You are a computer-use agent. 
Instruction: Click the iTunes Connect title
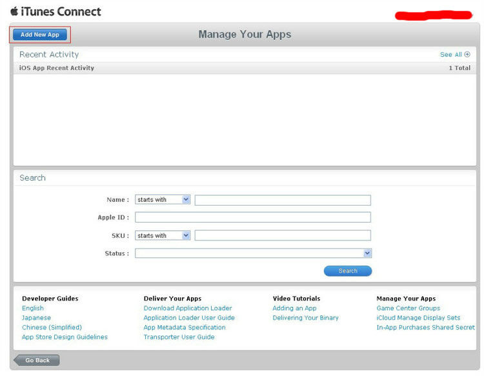pyautogui.click(x=61, y=12)
